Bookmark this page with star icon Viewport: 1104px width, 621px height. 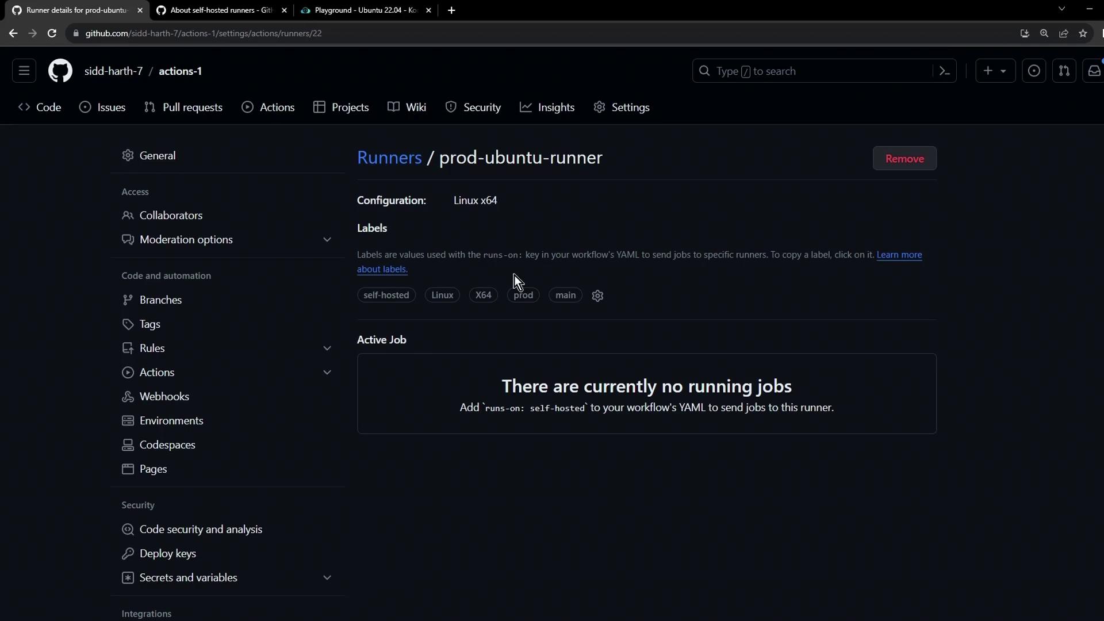[x=1083, y=33]
